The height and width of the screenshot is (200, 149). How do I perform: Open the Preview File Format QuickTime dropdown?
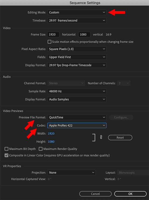(x=77, y=117)
